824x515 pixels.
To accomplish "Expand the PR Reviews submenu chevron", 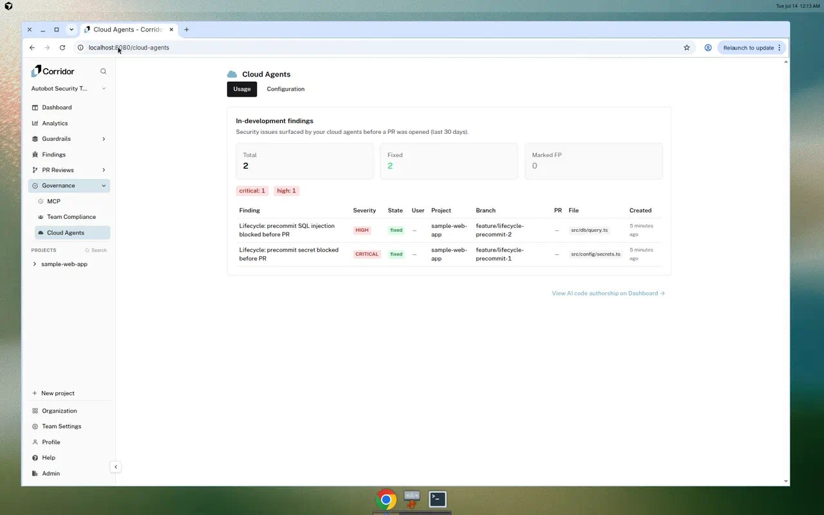I will click(104, 170).
